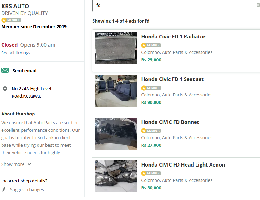Click 'Showing 1-4 of 4 ads for fd' text
The height and width of the screenshot is (200, 260).
(x=121, y=21)
